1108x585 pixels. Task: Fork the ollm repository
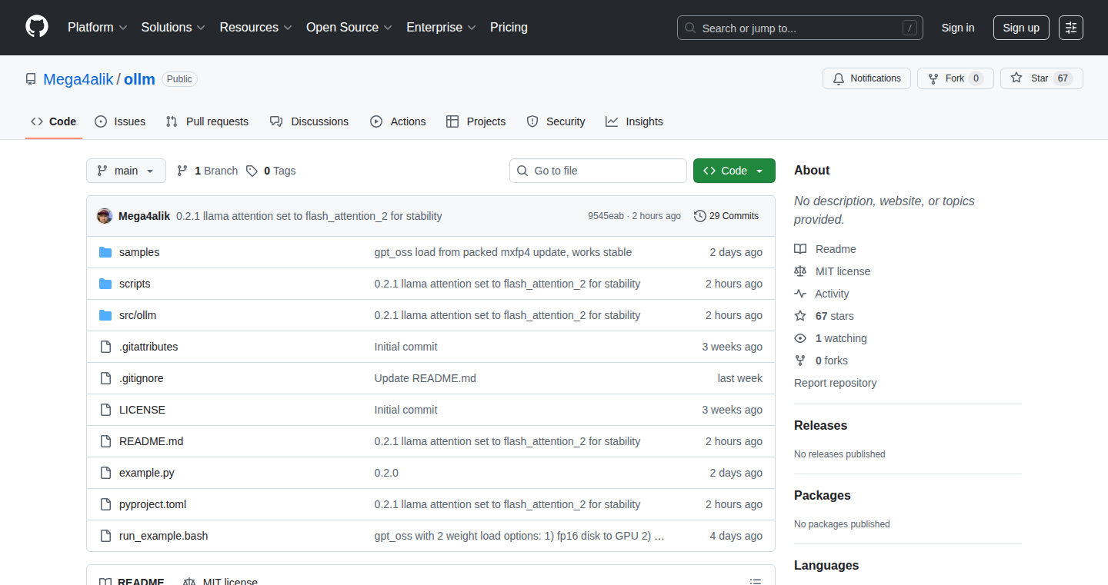point(955,78)
